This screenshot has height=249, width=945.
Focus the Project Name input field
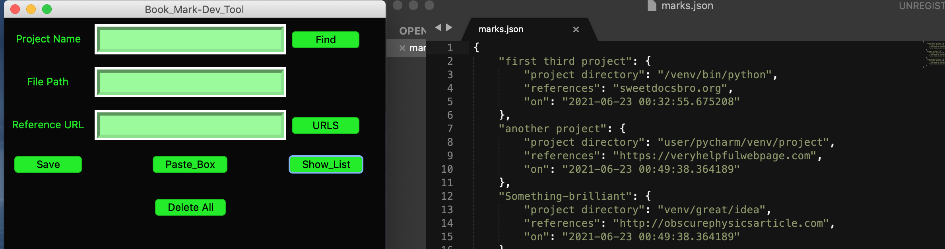click(190, 39)
